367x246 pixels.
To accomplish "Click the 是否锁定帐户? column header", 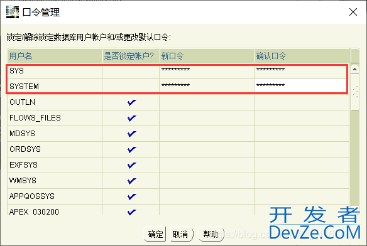I will coord(131,56).
